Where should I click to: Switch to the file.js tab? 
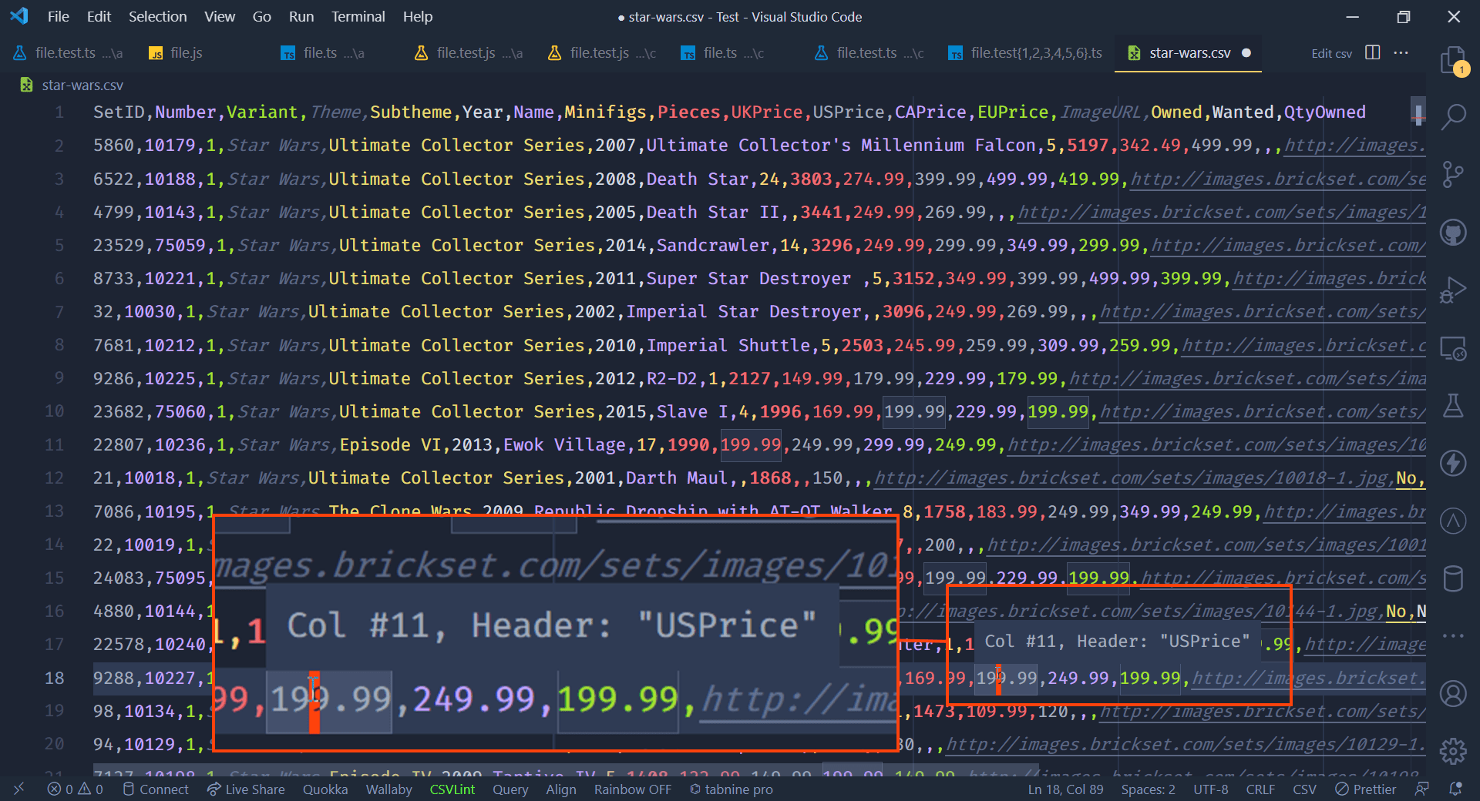coord(186,52)
